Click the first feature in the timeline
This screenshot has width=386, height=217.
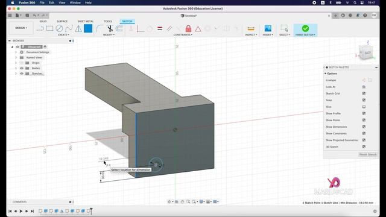[40, 211]
